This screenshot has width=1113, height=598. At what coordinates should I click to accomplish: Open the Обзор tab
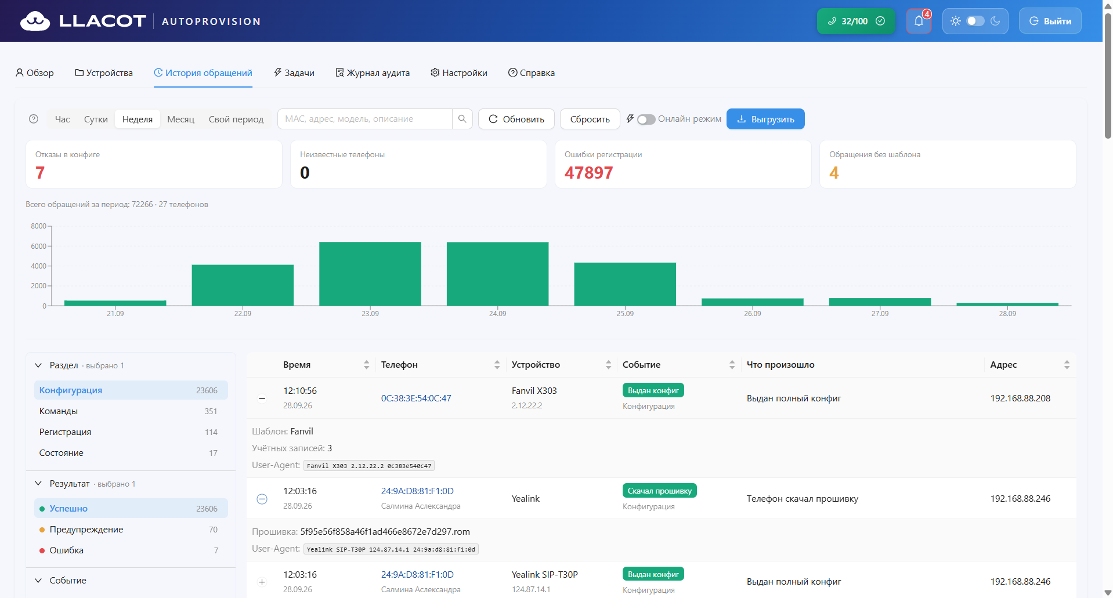(x=34, y=73)
